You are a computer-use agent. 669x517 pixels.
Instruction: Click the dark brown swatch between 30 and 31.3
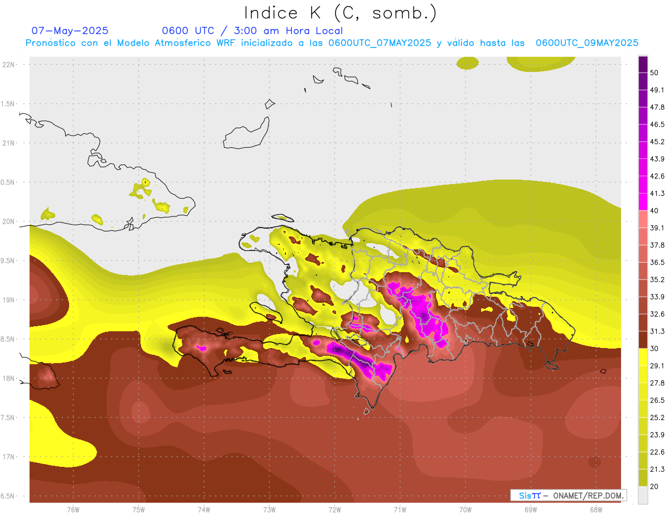(643, 340)
